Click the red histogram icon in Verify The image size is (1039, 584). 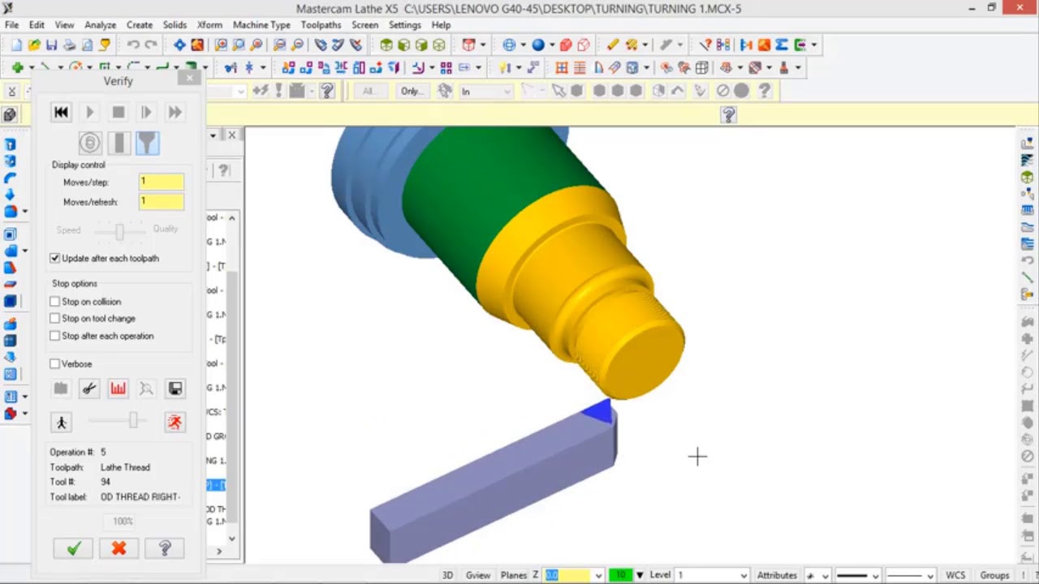pyautogui.click(x=119, y=389)
